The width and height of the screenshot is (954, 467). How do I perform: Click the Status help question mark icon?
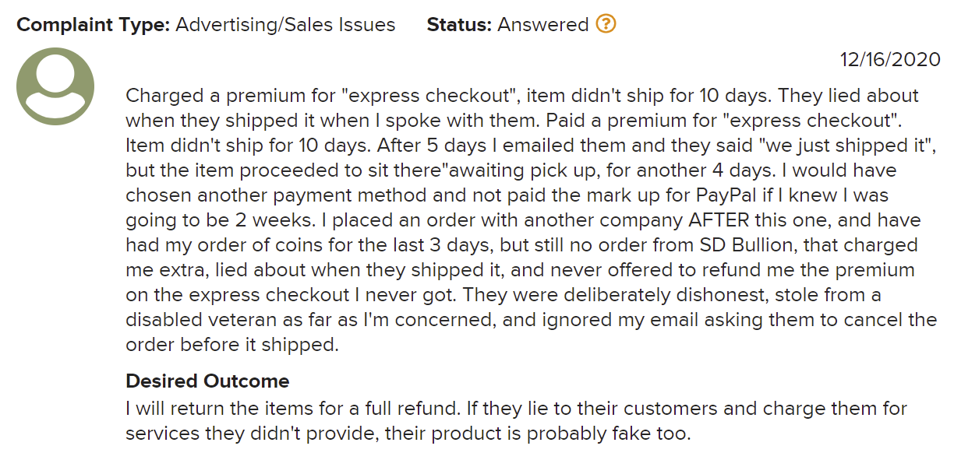click(606, 24)
